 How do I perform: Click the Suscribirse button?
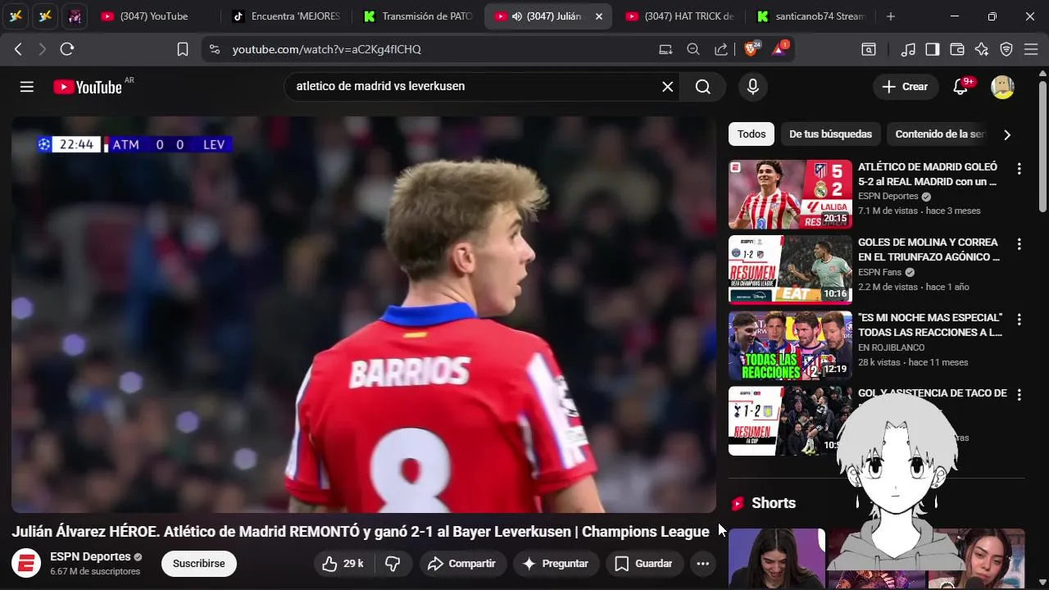click(199, 564)
